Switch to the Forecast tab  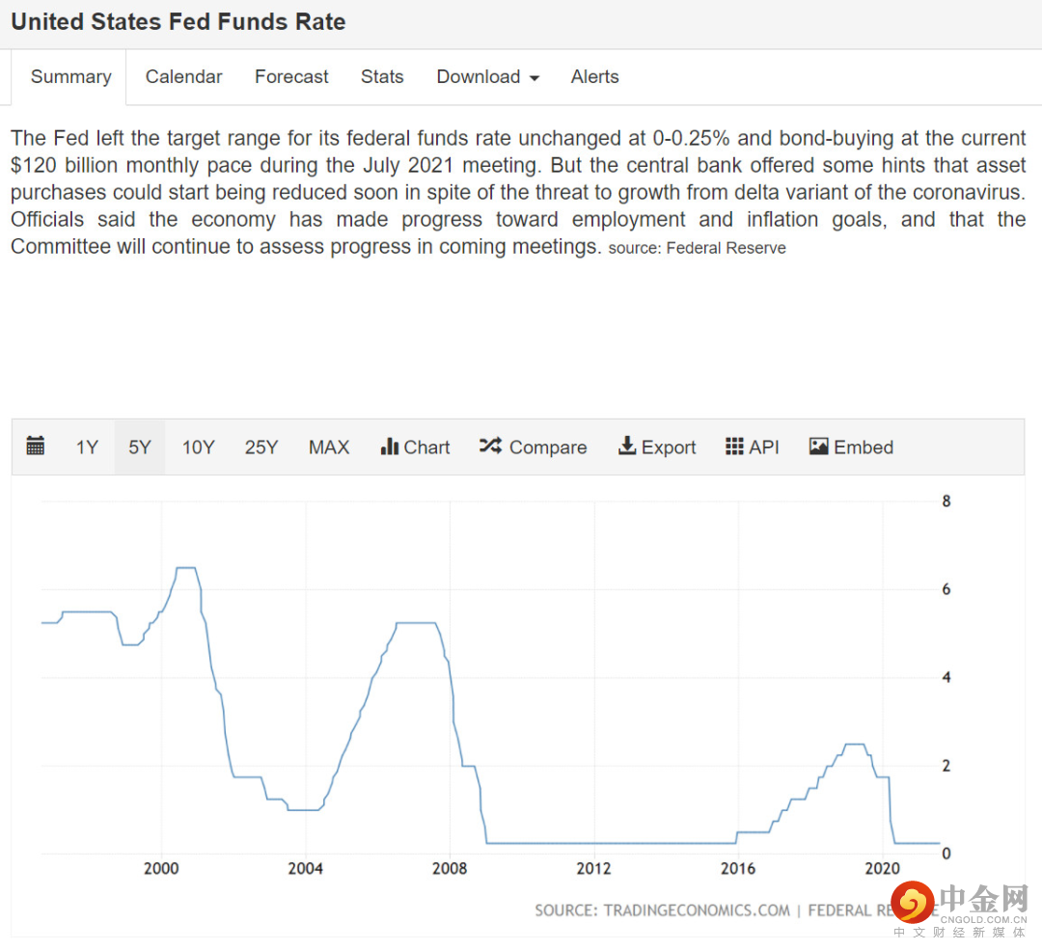point(291,77)
